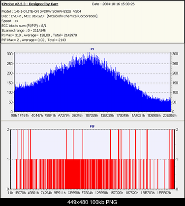Click the '170049h' axis label
The image size is (185, 206).
pos(123,116)
